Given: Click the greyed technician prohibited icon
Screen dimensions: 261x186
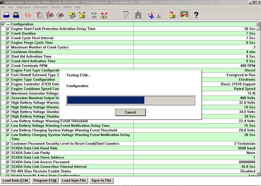Looking at the screenshot, I should click(160, 15).
